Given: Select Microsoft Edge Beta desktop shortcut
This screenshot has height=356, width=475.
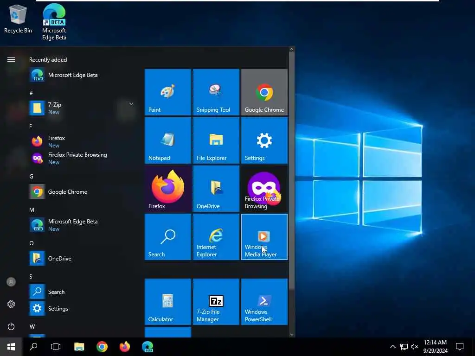Looking at the screenshot, I should pos(54,22).
